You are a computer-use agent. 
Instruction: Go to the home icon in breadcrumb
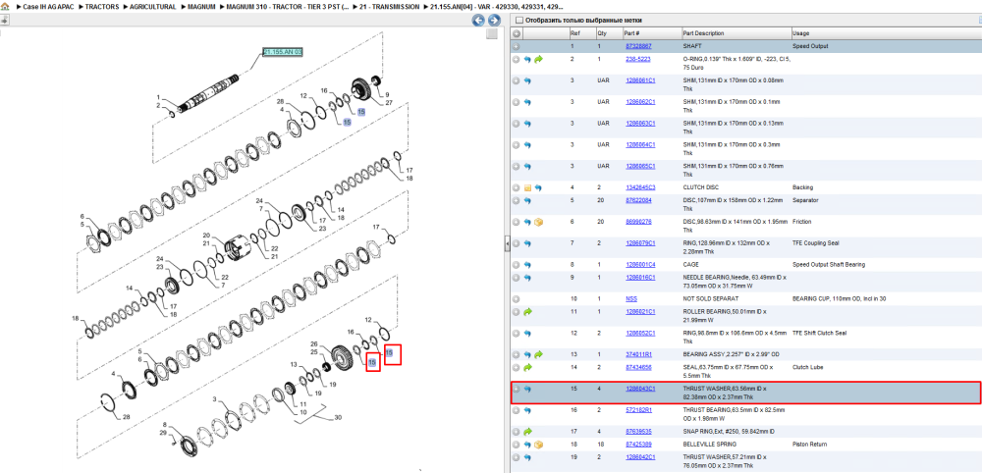pyautogui.click(x=6, y=7)
